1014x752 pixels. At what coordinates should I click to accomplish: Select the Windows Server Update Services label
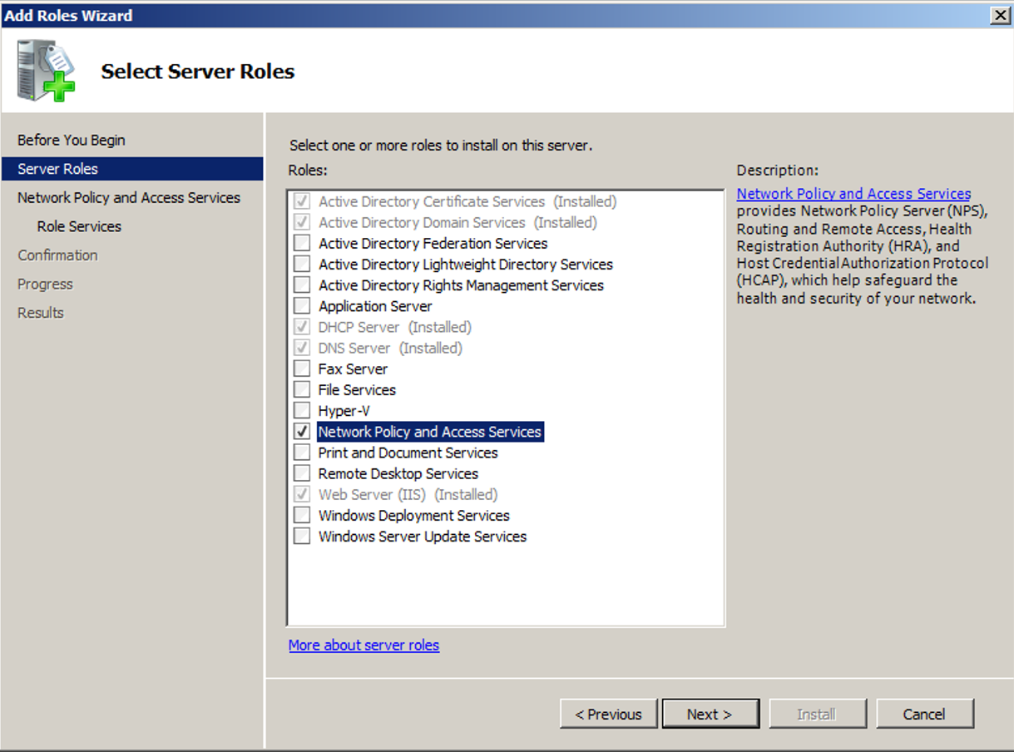tap(423, 537)
